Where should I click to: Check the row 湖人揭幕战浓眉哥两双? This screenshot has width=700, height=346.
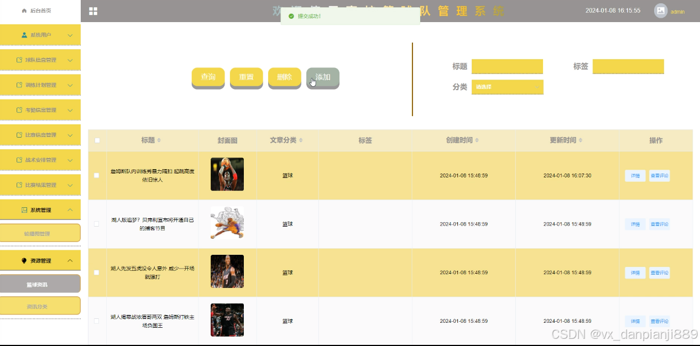click(97, 321)
